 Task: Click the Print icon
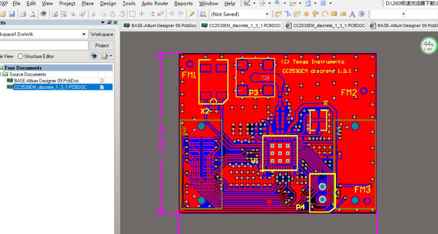[x=23, y=14]
